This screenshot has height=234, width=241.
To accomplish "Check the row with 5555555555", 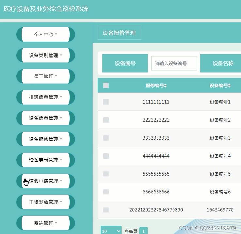I will tap(106, 174).
